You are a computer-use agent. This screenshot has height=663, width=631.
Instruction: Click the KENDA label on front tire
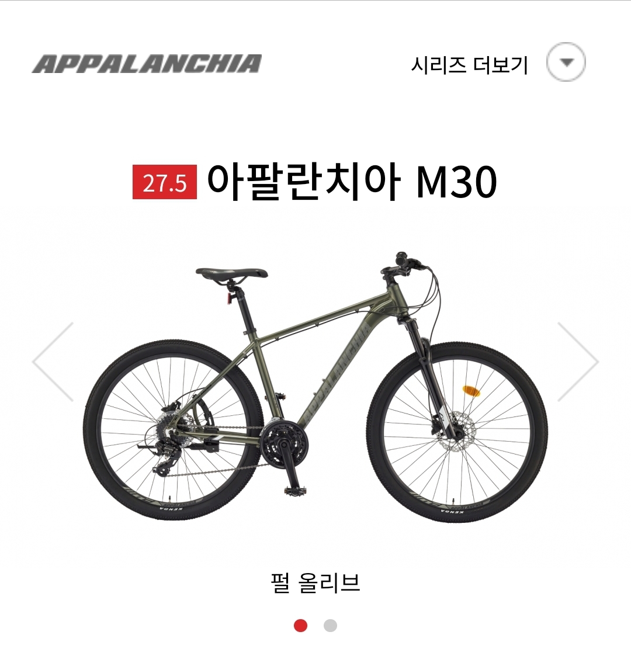point(452,511)
